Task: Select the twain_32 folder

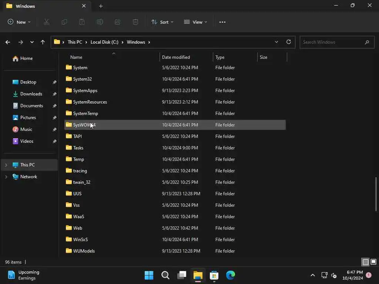Action: [x=175, y=182]
